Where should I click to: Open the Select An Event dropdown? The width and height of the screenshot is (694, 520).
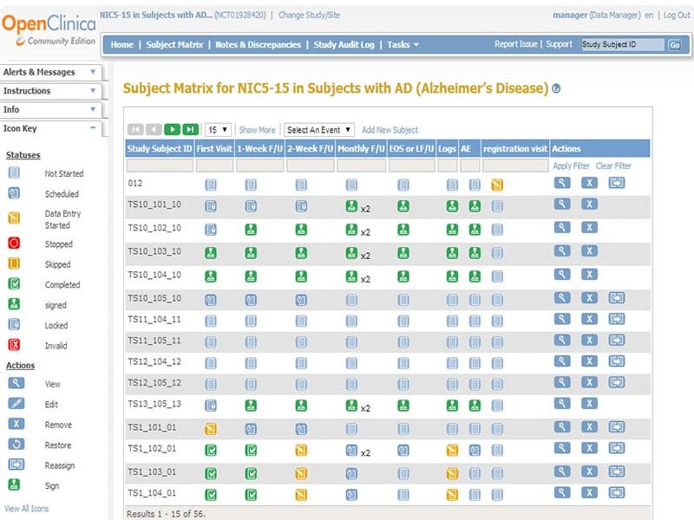point(318,129)
